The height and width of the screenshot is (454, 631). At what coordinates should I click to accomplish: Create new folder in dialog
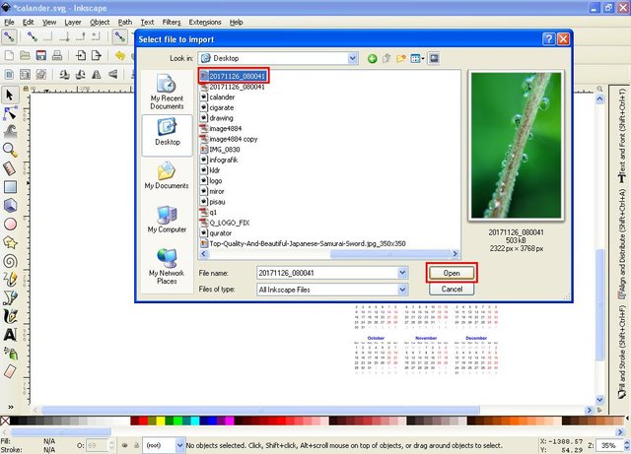[401, 59]
